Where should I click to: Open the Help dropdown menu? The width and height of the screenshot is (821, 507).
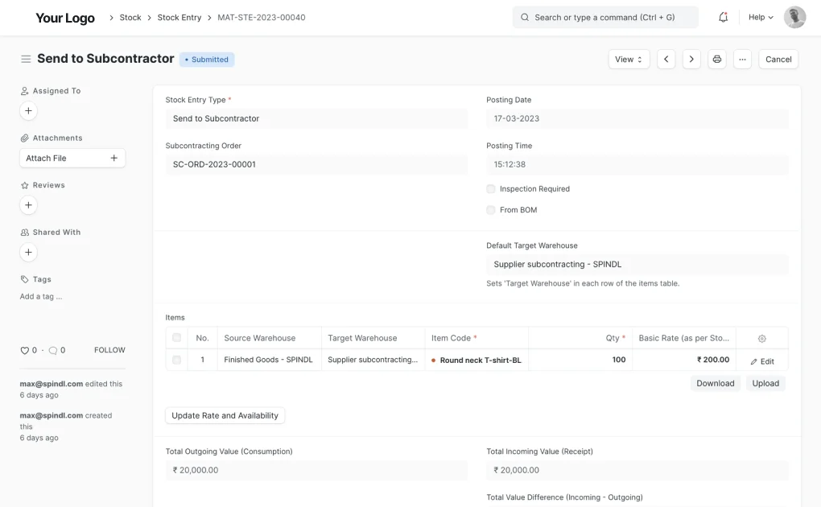pos(757,16)
